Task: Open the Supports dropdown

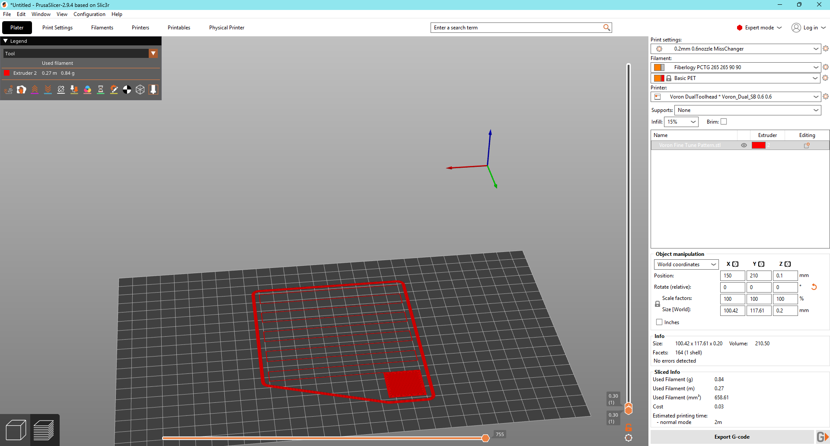Action: coord(747,110)
